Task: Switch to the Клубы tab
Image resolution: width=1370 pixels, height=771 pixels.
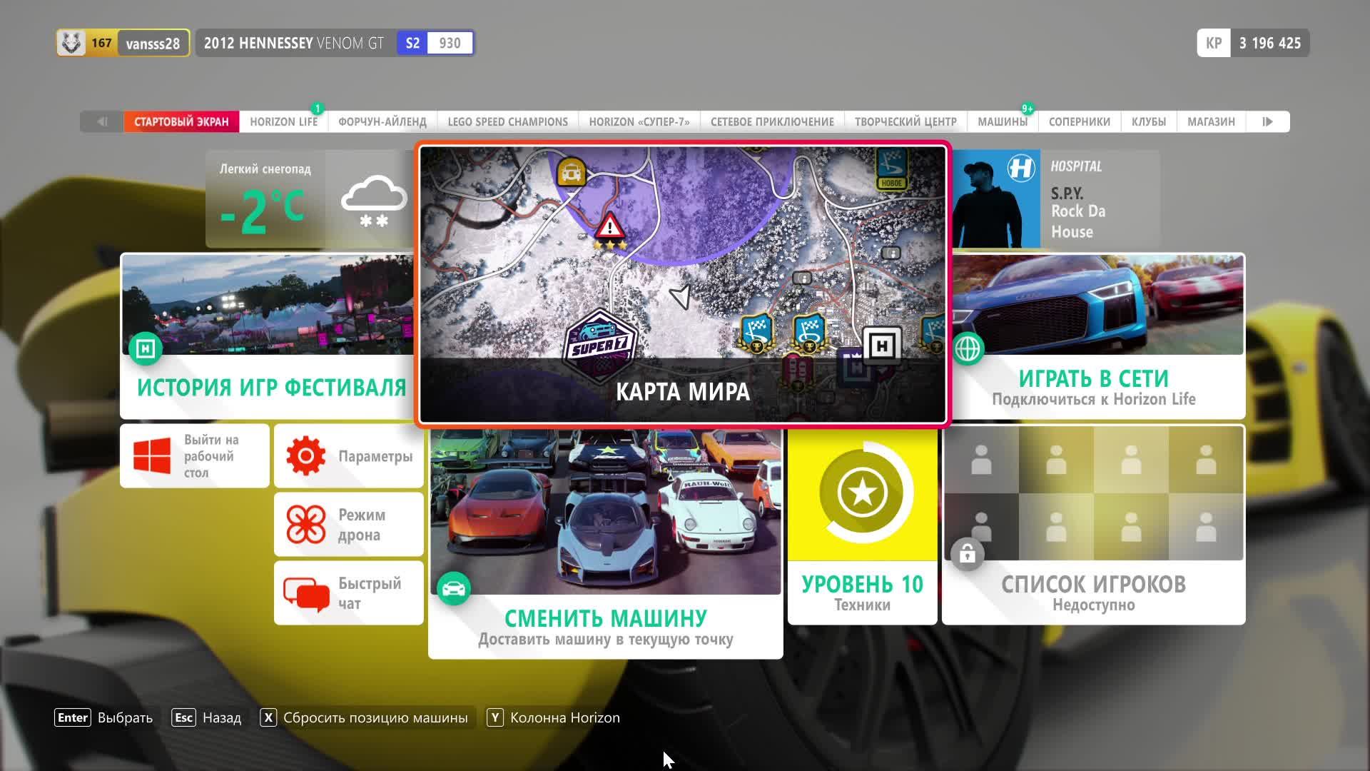Action: click(x=1149, y=121)
